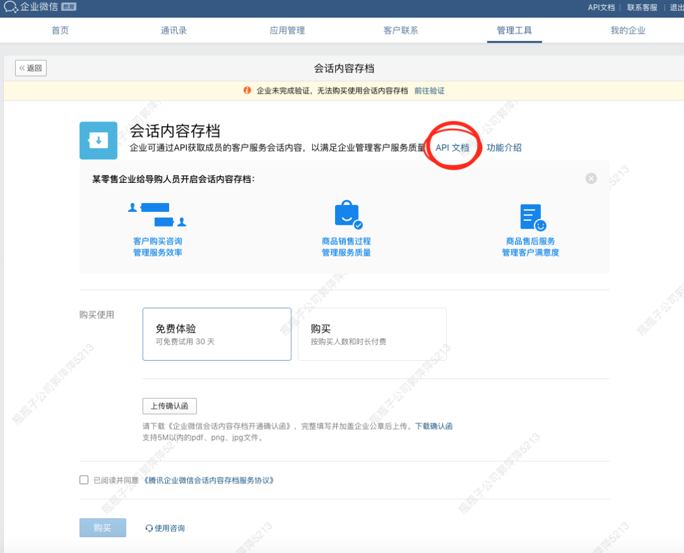Click the orange warning info icon

247,90
